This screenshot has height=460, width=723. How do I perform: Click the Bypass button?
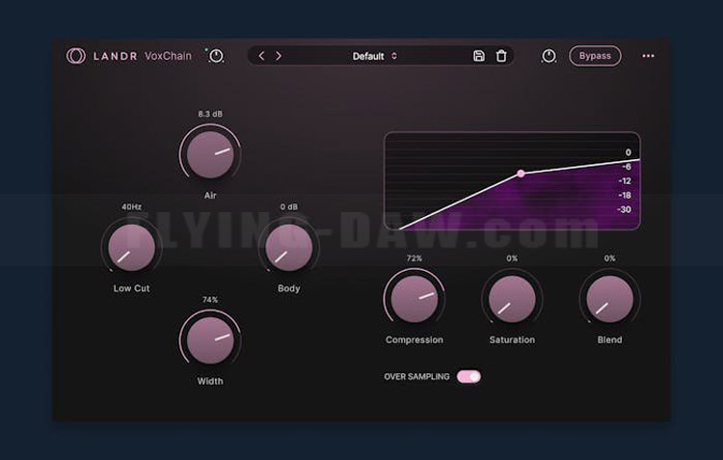(x=595, y=56)
